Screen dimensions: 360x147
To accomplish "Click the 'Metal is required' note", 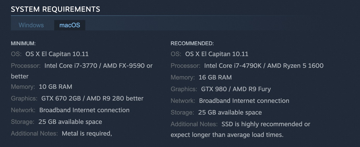I will coord(87,133).
